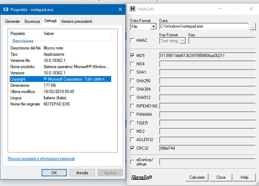Uncheck the MD5 checkbox
Screen dimensions: 259x186
[x=132, y=55]
